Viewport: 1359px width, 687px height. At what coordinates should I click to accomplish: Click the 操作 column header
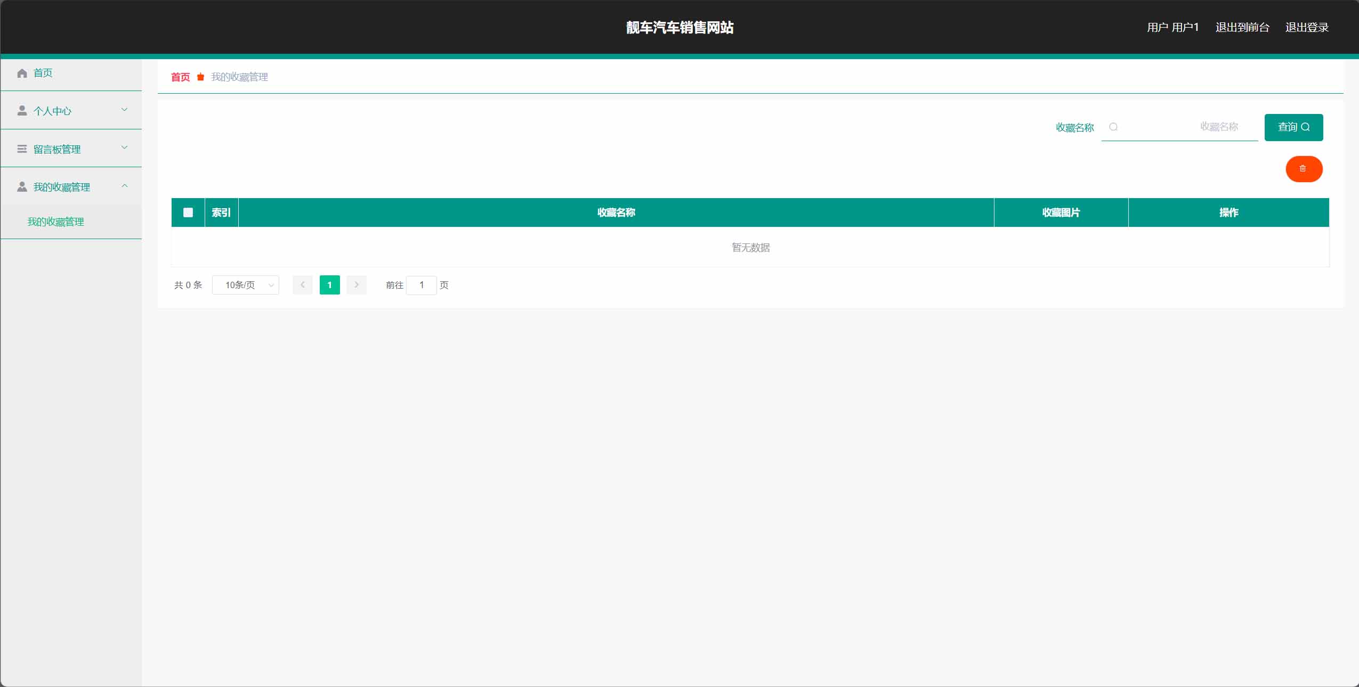click(1228, 212)
